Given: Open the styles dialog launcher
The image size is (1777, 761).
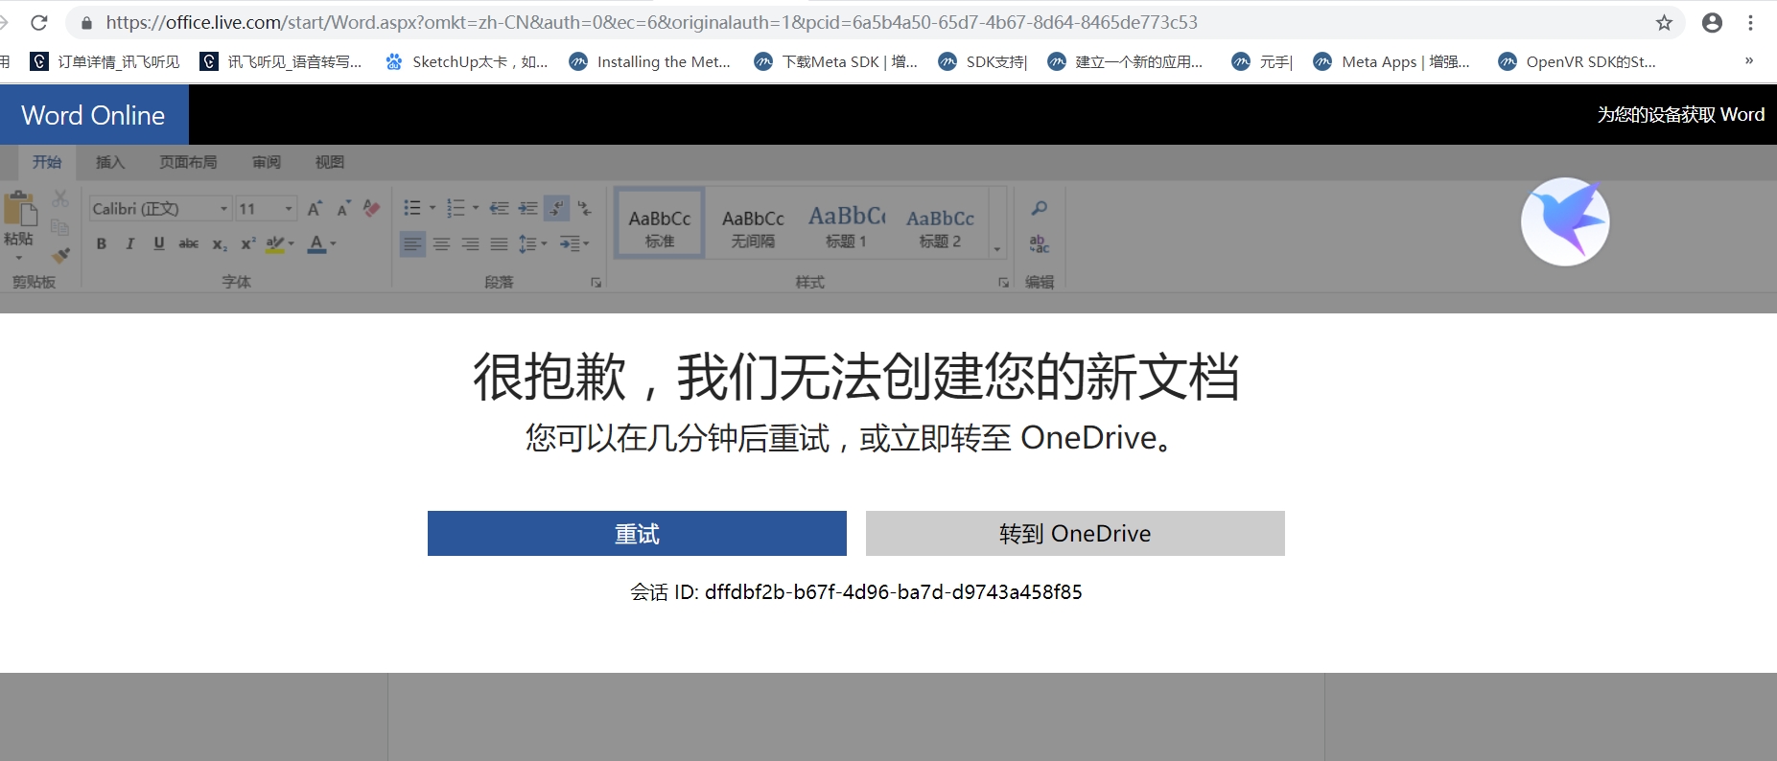Looking at the screenshot, I should click(x=1004, y=283).
